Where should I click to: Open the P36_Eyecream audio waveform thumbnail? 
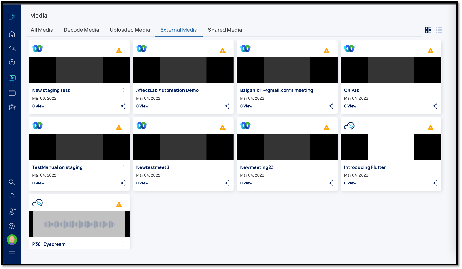pos(79,224)
